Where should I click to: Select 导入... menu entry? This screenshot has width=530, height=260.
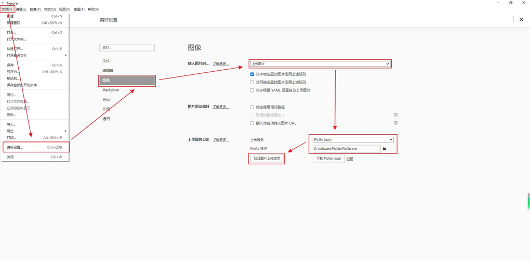(35, 124)
